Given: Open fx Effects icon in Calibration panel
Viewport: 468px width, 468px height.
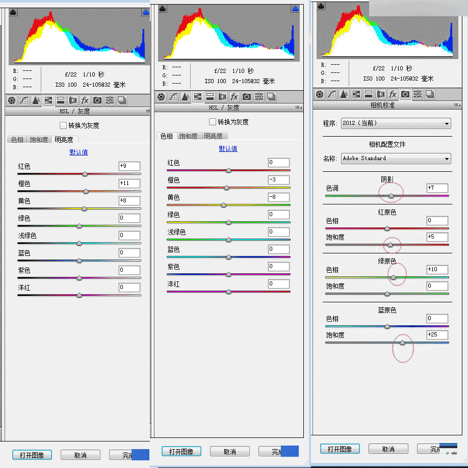Looking at the screenshot, I should [x=393, y=94].
